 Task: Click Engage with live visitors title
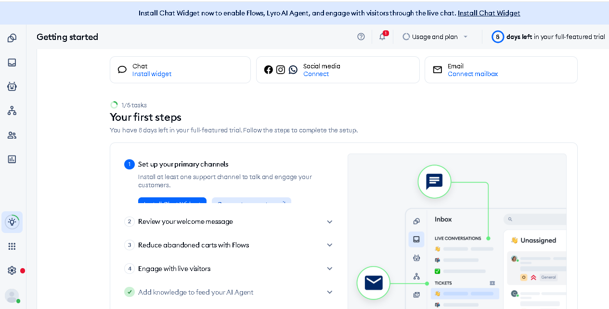(x=174, y=268)
